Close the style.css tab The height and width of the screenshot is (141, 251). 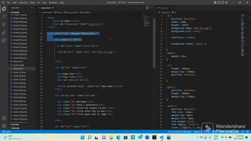(x=172, y=8)
